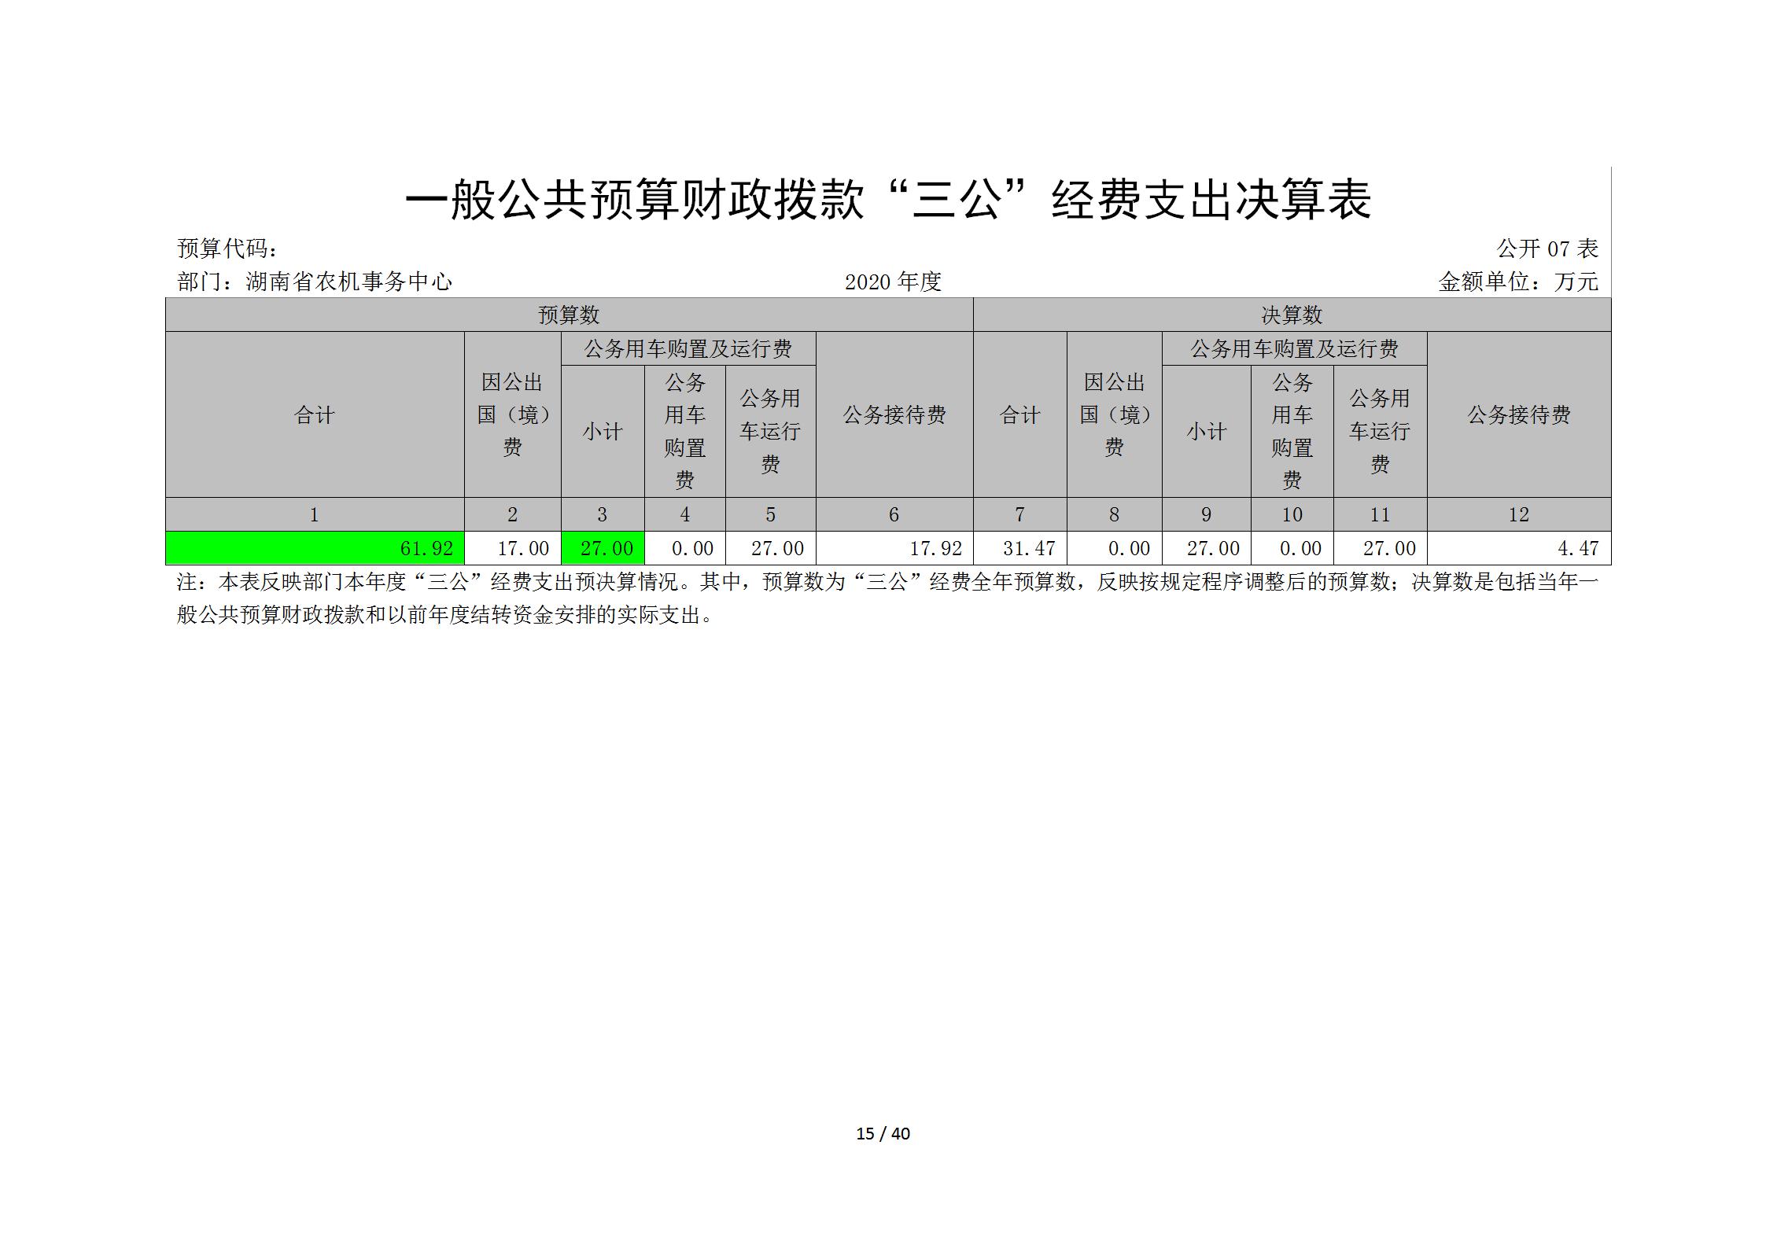Image resolution: width=1766 pixels, height=1248 pixels.
Task: Click 金额单位：万元 text
Action: point(1518,282)
